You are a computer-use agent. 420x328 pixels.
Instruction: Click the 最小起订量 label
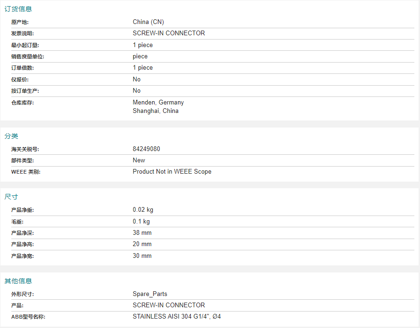(x=25, y=45)
